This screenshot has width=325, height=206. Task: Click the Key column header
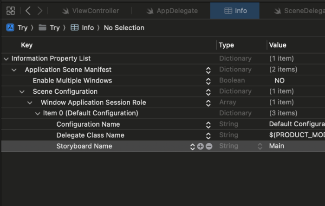coord(27,45)
